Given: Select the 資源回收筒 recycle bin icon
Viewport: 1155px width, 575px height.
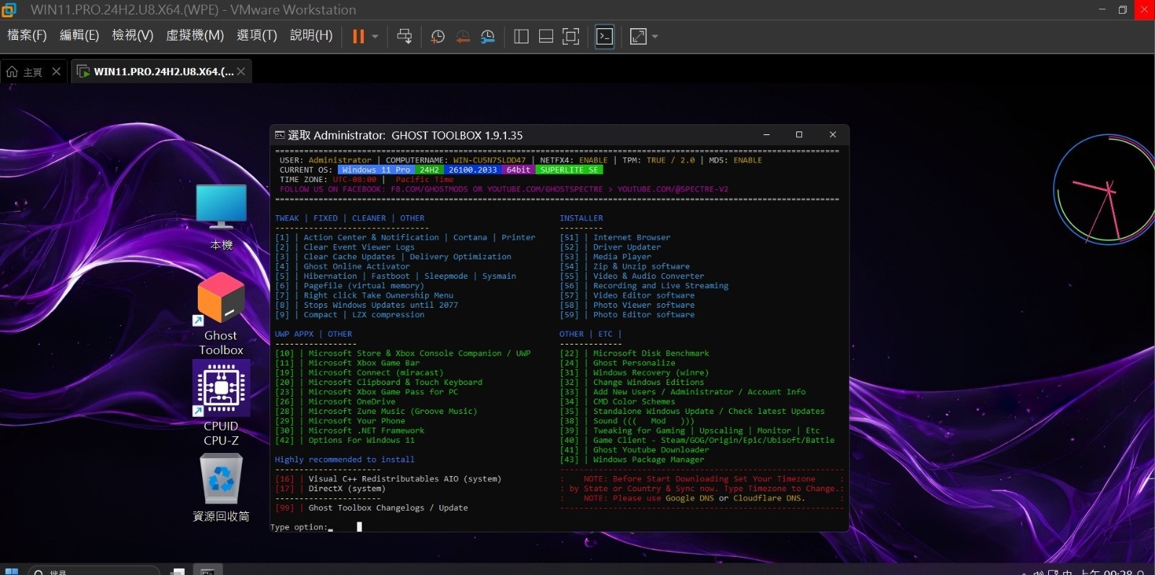Looking at the screenshot, I should point(221,488).
